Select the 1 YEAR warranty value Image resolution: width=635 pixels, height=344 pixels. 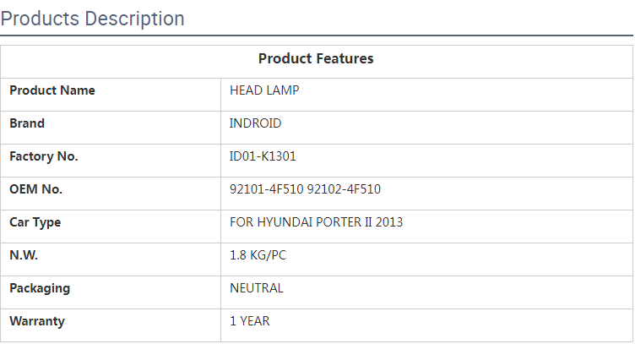(250, 321)
